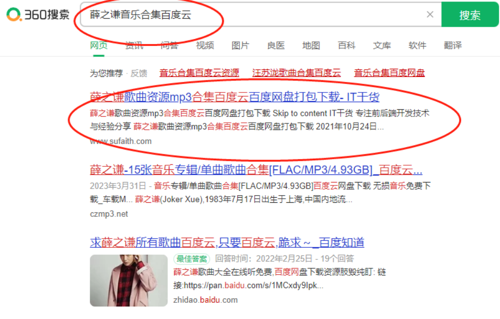The height and width of the screenshot is (319, 500).
Task: Select the 网页 tab
Action: tap(99, 45)
